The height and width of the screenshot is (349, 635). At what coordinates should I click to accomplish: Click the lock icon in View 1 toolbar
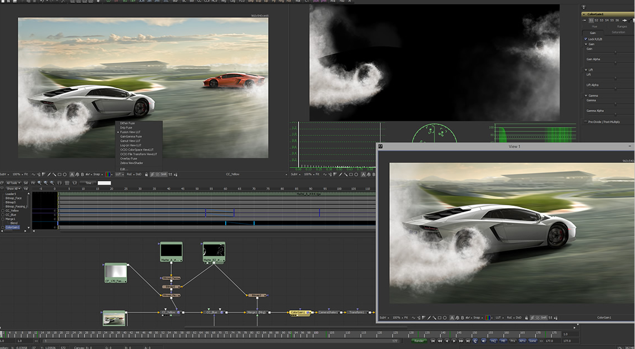[527, 317]
